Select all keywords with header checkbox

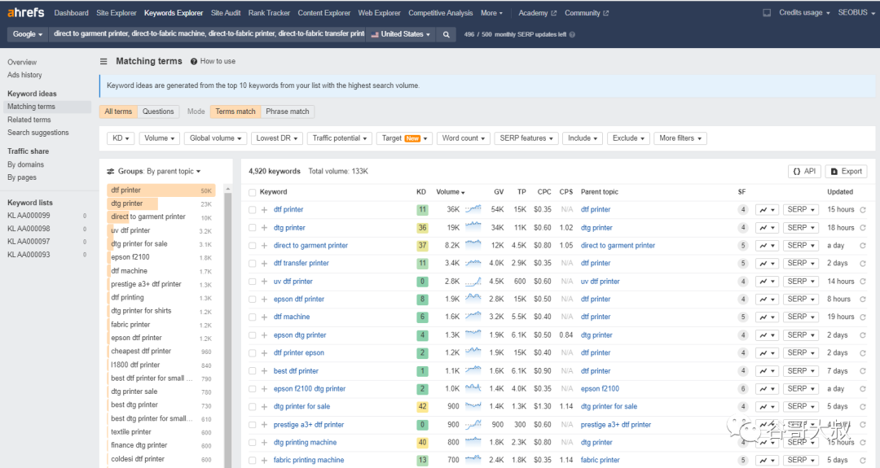coord(252,192)
